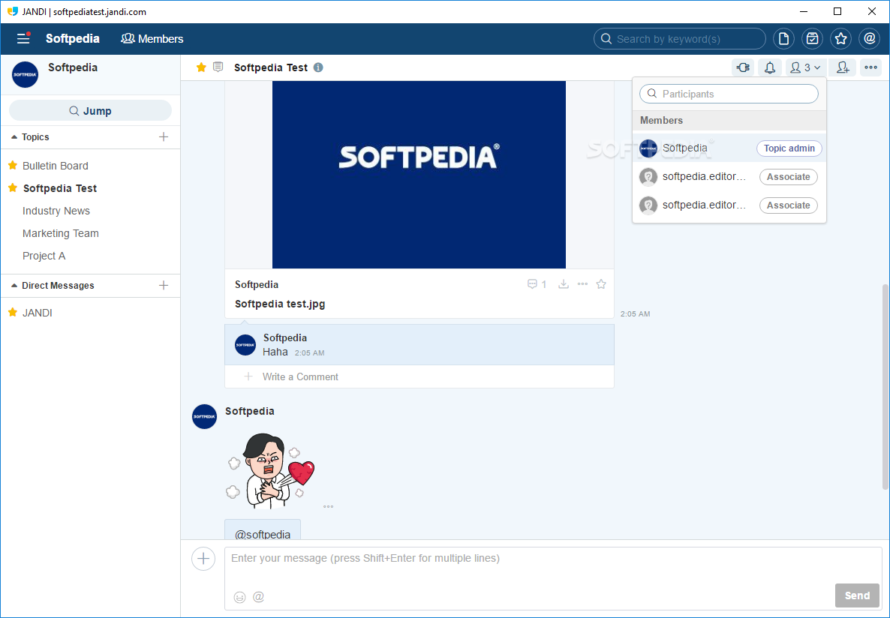The width and height of the screenshot is (890, 618).
Task: Toggle star beside Softpedia Test in sidebar
Action: (13, 187)
